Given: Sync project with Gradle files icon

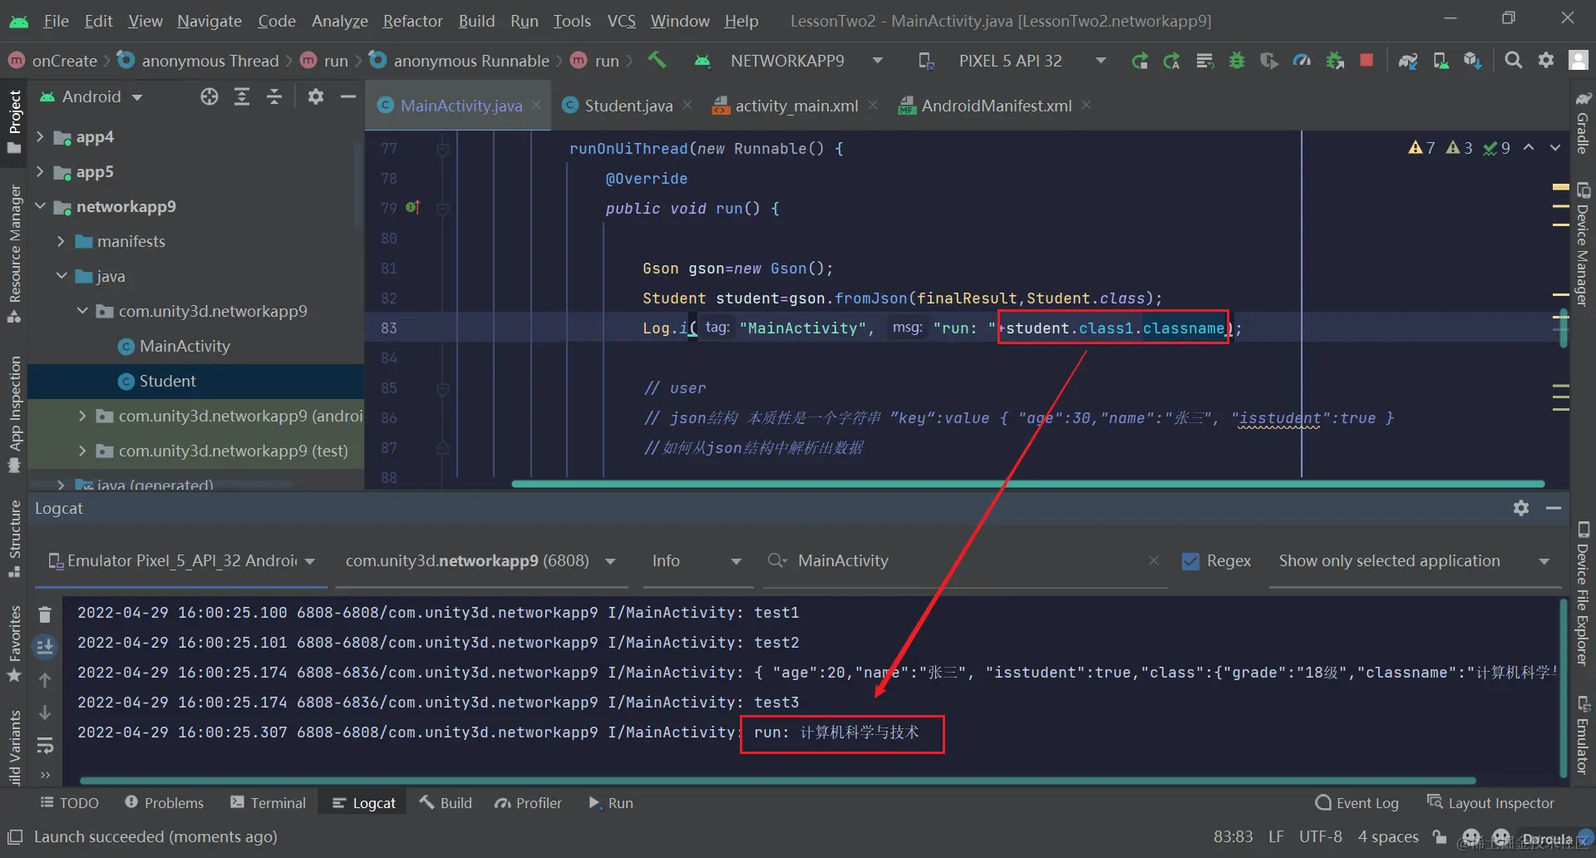Looking at the screenshot, I should (1408, 61).
